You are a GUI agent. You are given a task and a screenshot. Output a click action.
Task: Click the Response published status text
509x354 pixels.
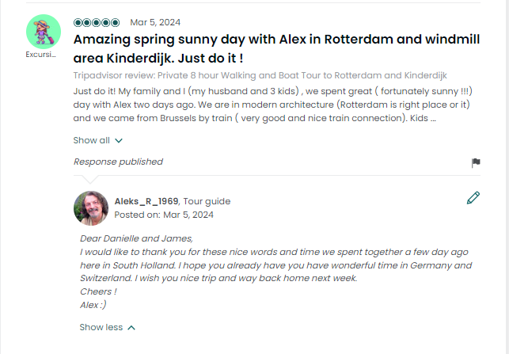point(118,162)
